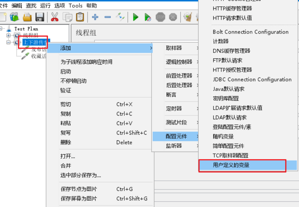Click the blue minus Collapse All icon
The height and width of the screenshot is (207, 299).
click(108, 17)
